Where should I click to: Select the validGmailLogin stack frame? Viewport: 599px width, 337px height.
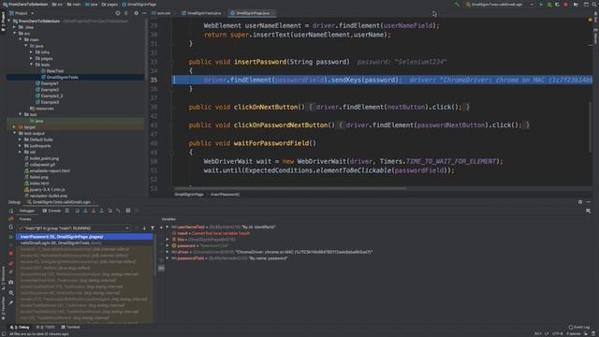coord(84,243)
